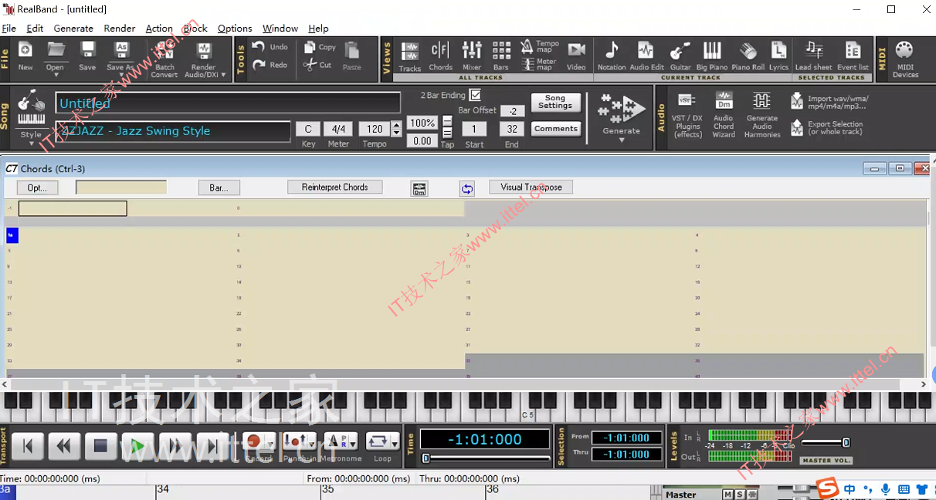The image size is (936, 500).
Task: Open the Piano Roll editor
Action: (748, 56)
